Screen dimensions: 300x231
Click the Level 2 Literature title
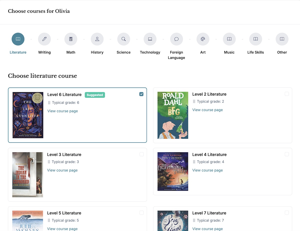tap(209, 94)
